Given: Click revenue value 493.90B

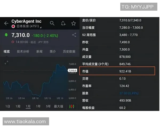Looking at the screenshot, I should (125, 101).
